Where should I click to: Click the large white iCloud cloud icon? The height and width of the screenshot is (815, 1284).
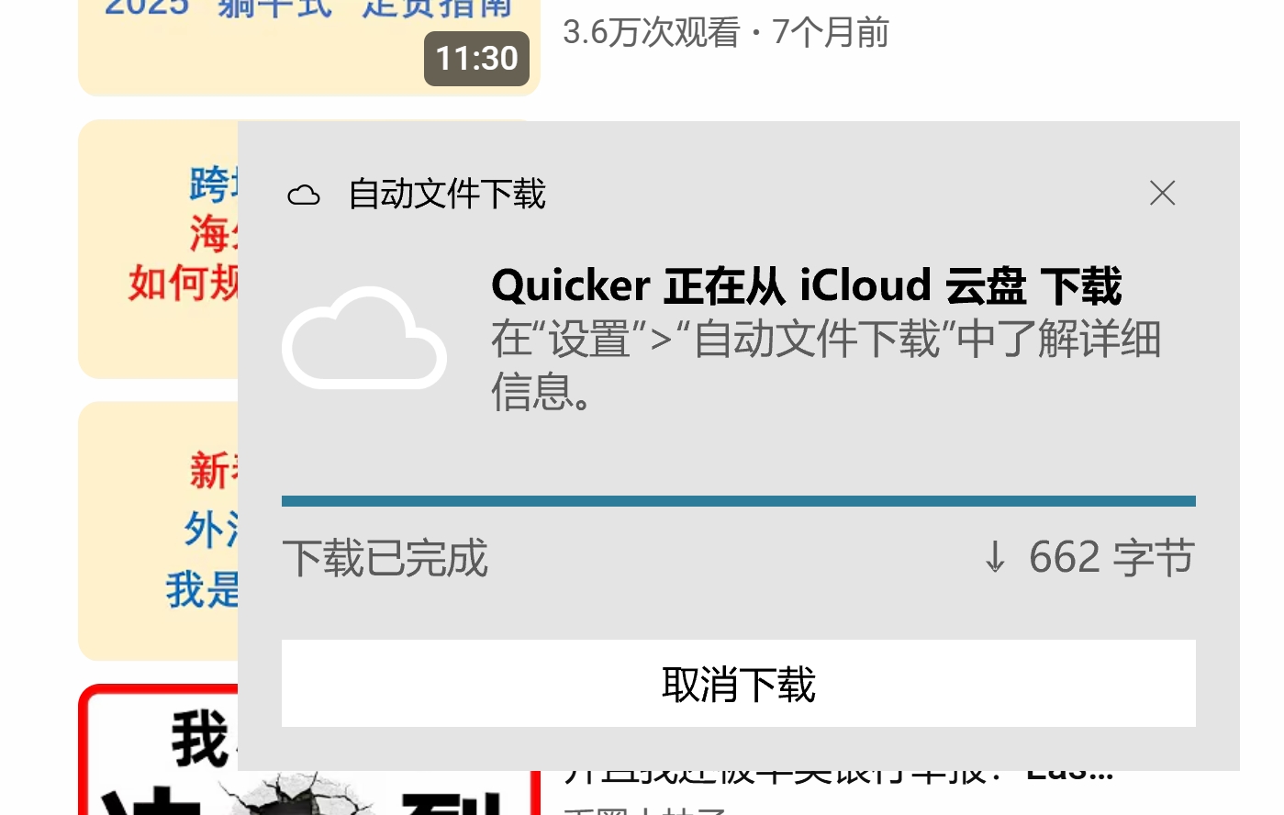364,338
